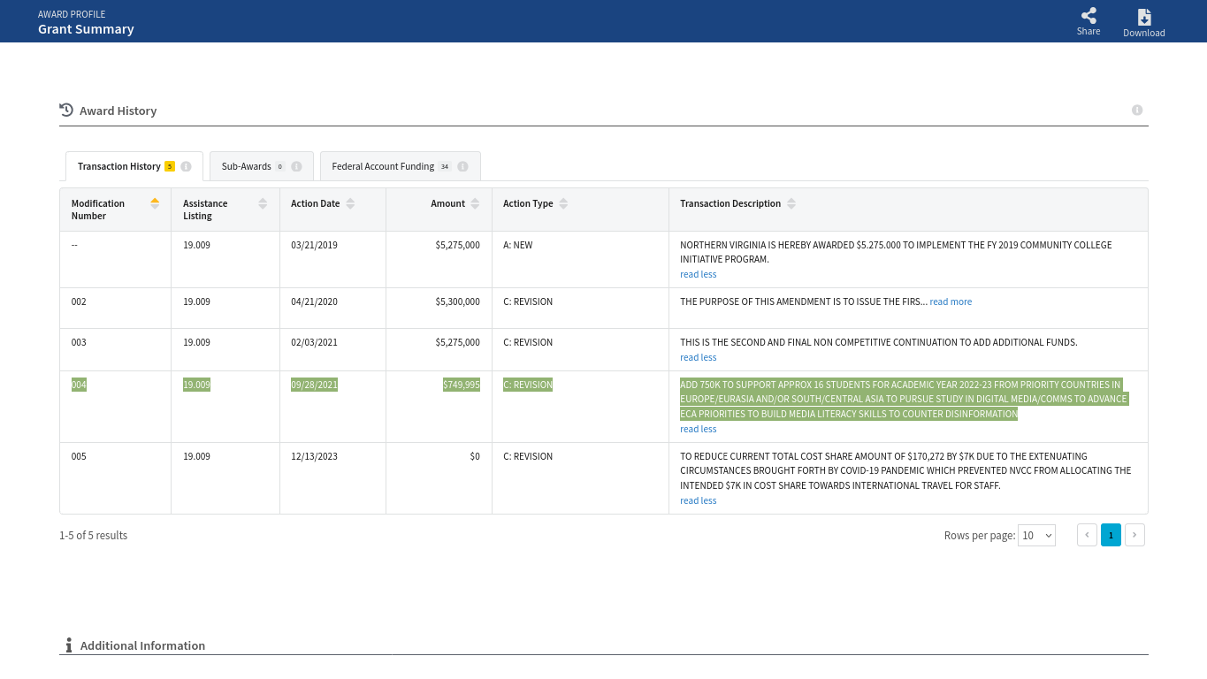
Task: Open Award History info icon at right
Action: tap(1137, 111)
